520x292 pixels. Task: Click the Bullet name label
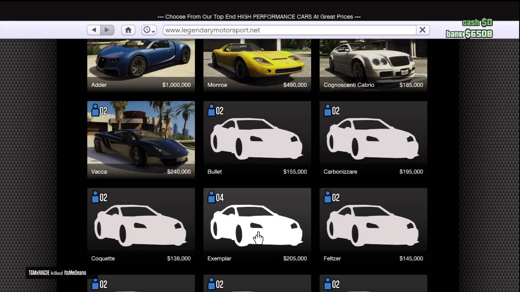click(214, 172)
